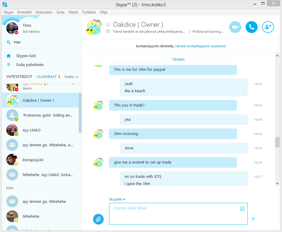282x232 pixels.
Task: Select the Ayy LMAO contact avatar
Action: [12, 130]
